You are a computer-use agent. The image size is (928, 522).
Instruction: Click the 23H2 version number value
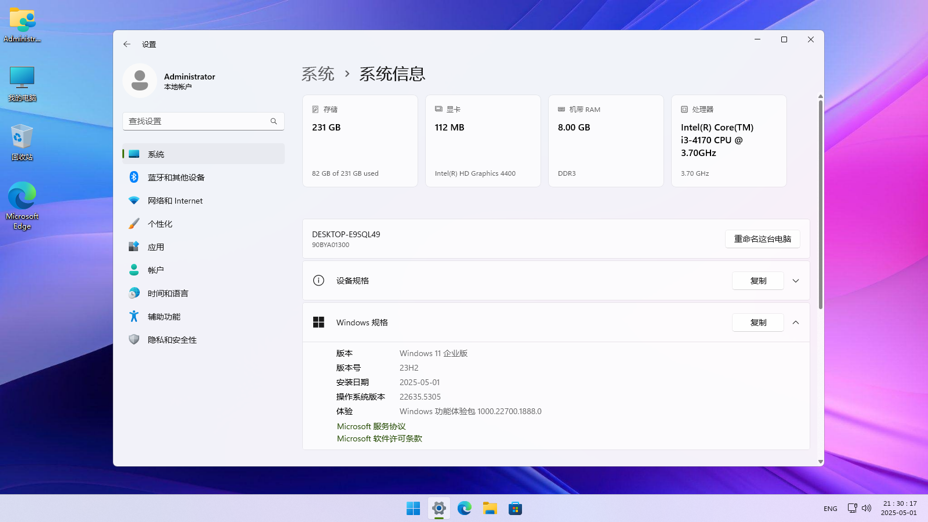pos(409,368)
